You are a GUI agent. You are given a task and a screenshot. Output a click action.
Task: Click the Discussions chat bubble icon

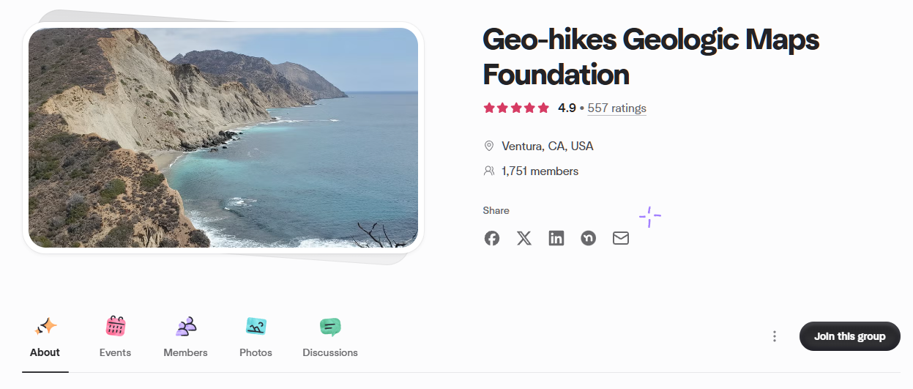[330, 326]
